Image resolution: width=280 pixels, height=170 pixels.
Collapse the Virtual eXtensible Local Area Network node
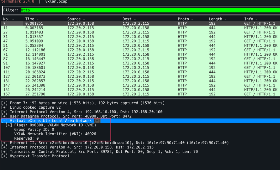(x=4, y=121)
